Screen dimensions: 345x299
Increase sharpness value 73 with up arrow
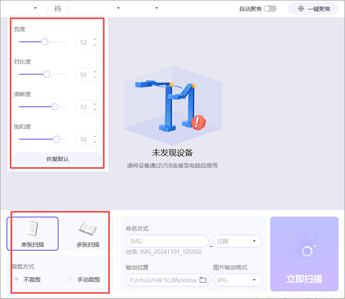pyautogui.click(x=95, y=104)
